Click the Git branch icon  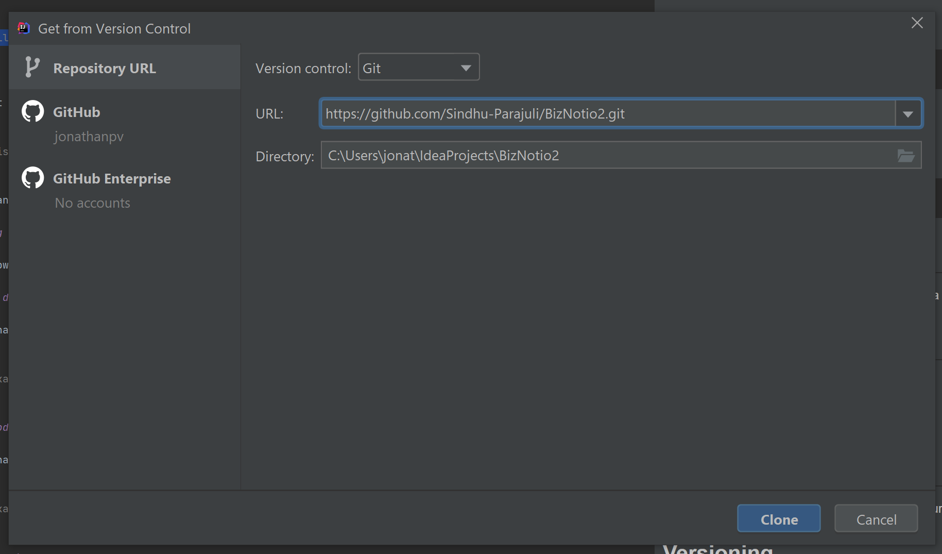(32, 67)
